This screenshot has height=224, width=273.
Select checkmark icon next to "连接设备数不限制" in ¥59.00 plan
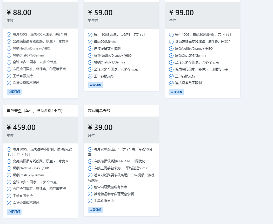coord(90,48)
